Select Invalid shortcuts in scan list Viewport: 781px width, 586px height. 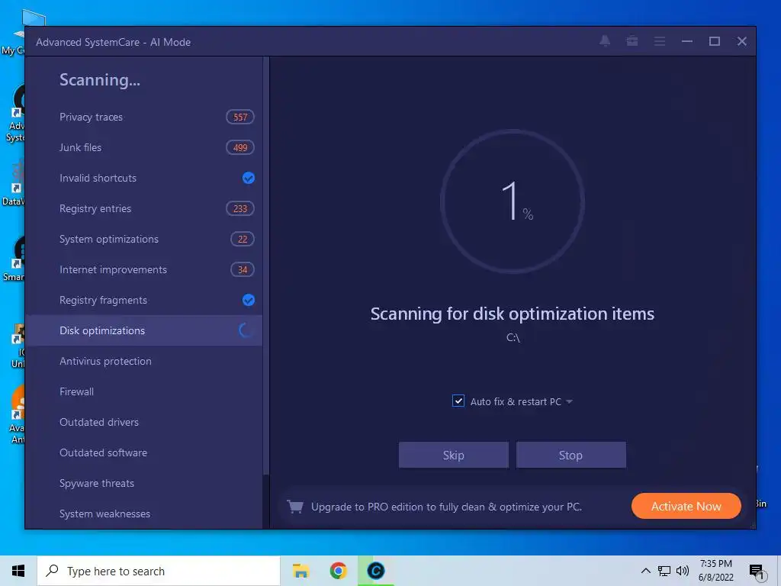[x=143, y=178]
